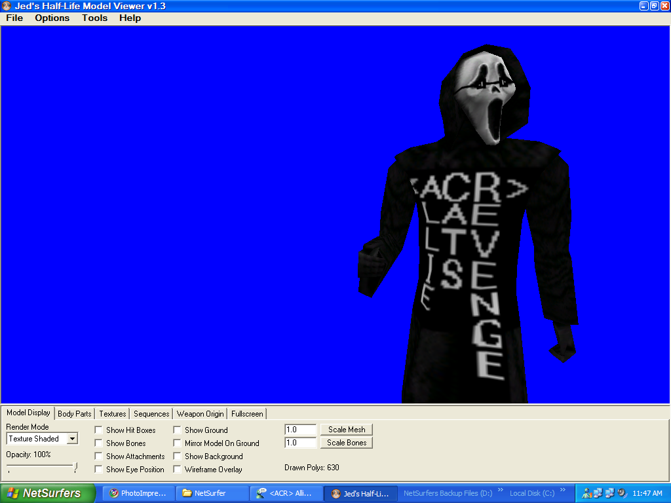Switch to the Sequences tab
Image resolution: width=671 pixels, height=503 pixels.
pos(151,414)
